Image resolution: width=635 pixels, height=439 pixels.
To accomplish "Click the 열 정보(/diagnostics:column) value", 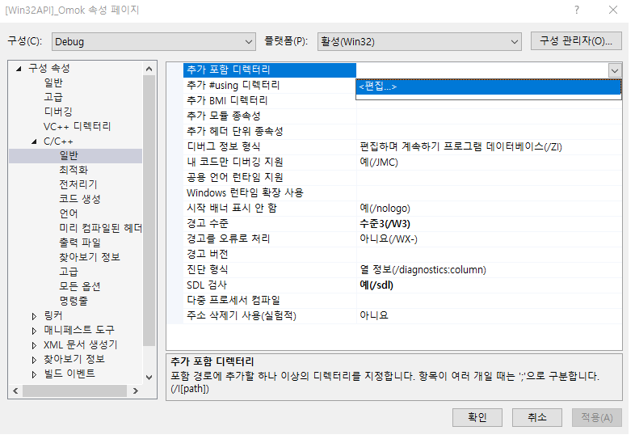I will pos(423,270).
